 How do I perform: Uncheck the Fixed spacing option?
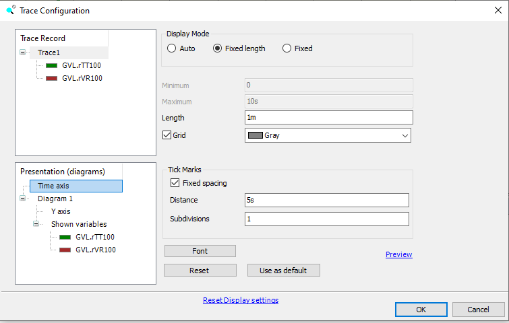175,183
